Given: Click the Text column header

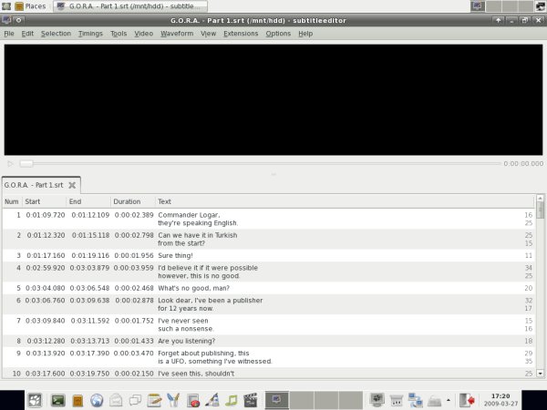Looking at the screenshot, I should (345, 201).
